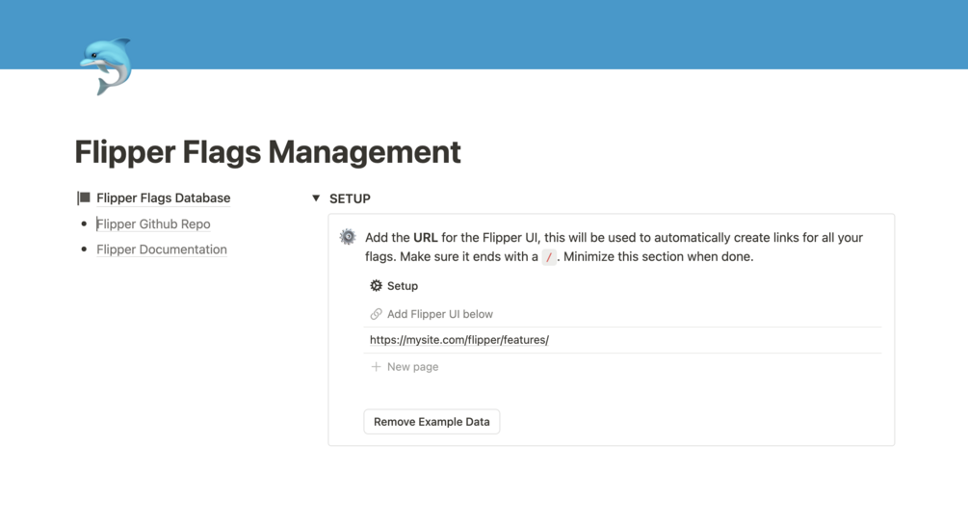Click the Flipper Flags Management page title

[268, 152]
